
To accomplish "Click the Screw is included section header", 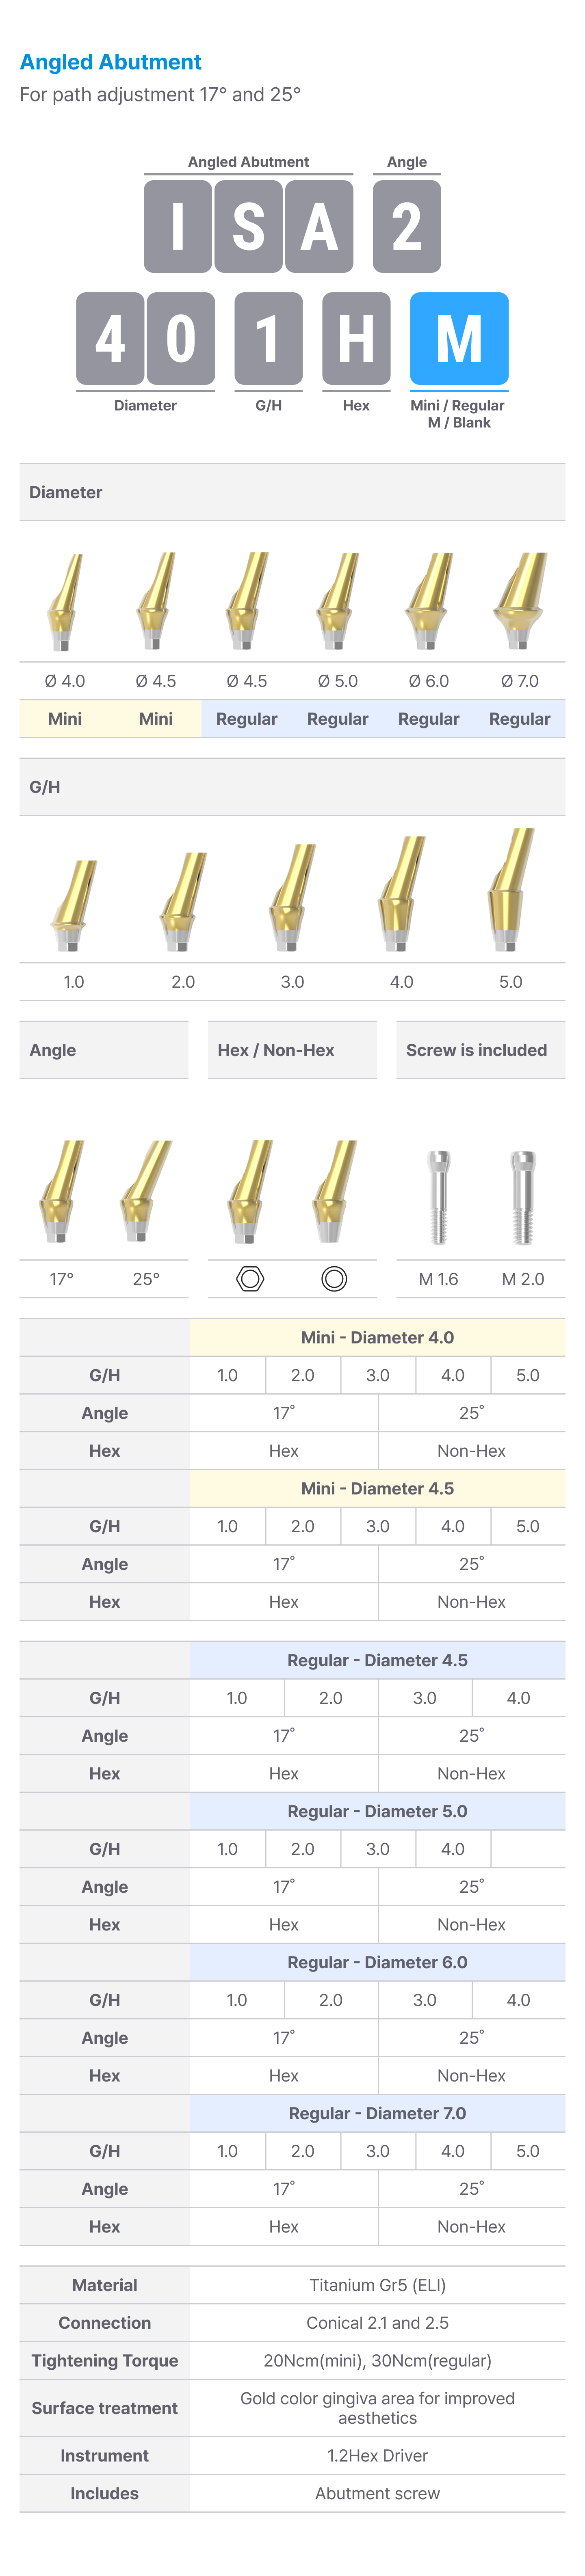I will pos(476,1050).
